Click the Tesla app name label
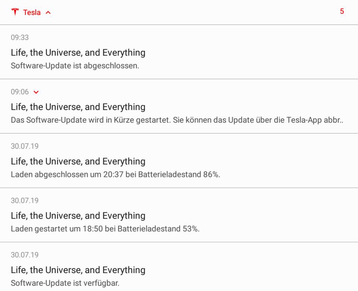358x291 pixels. tap(32, 12)
